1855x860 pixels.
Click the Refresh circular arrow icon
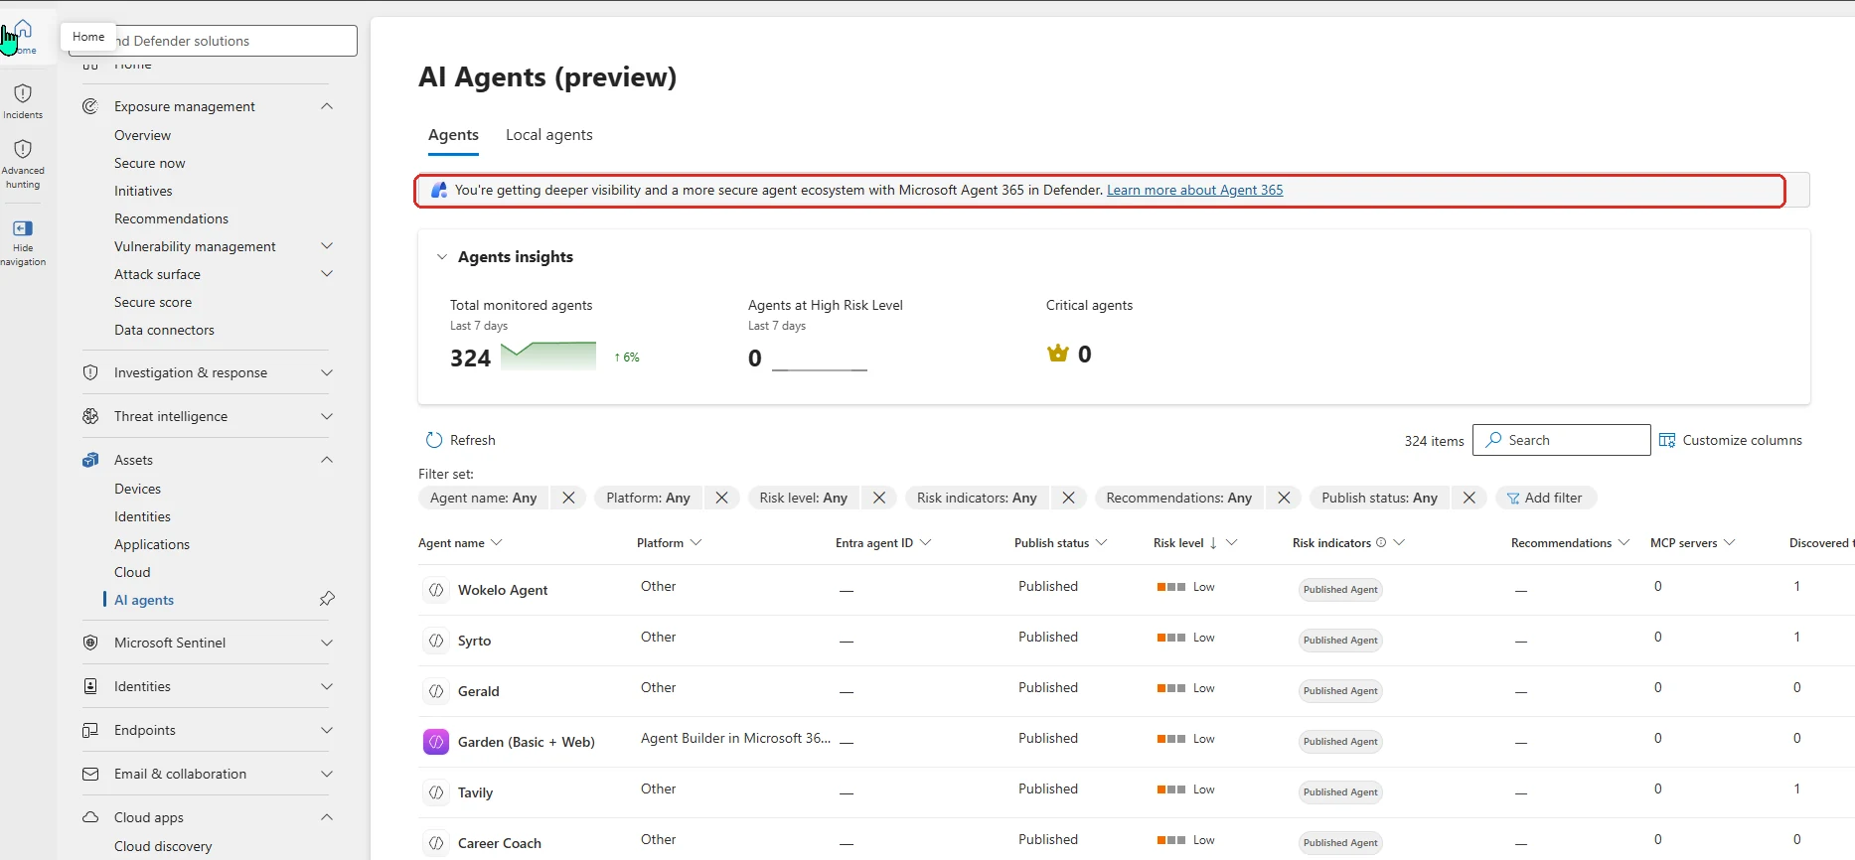[x=434, y=440]
